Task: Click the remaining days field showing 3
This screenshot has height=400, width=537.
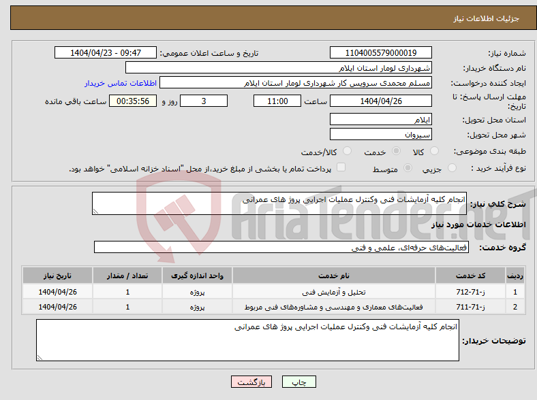Action: (204, 101)
